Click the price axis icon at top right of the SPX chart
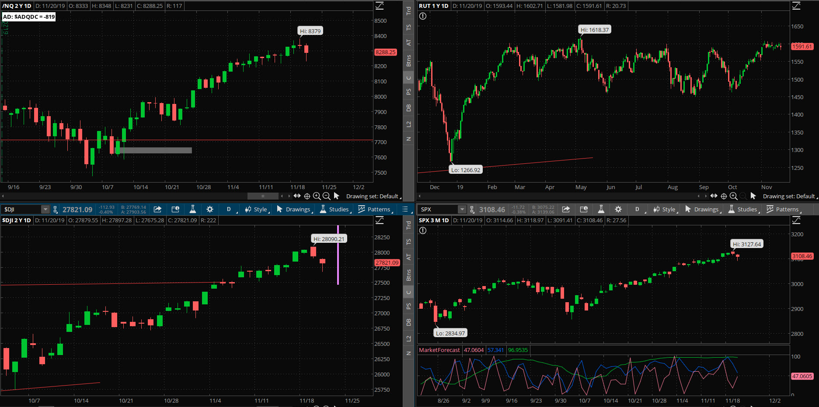This screenshot has width=819, height=407. tap(796, 220)
